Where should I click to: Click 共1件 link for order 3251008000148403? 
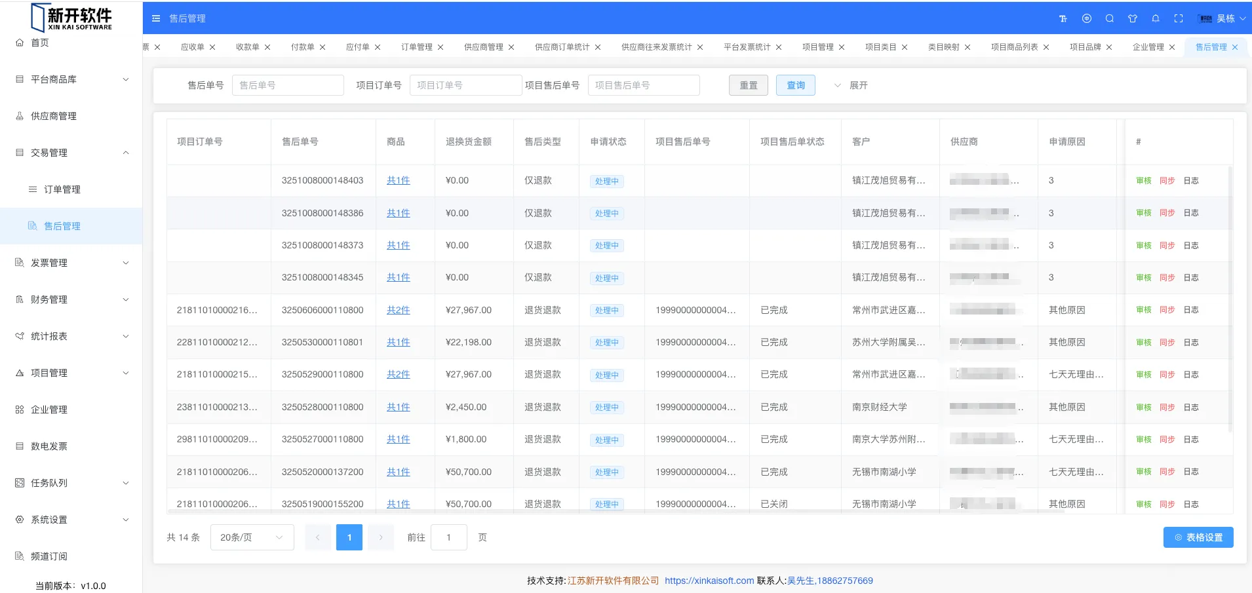coord(398,180)
